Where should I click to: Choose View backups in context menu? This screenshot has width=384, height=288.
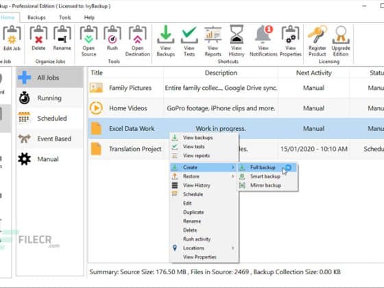[204, 138]
